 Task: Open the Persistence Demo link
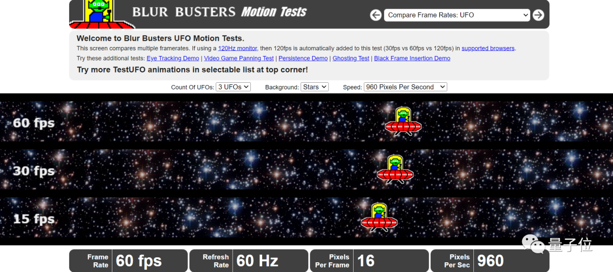click(x=303, y=58)
